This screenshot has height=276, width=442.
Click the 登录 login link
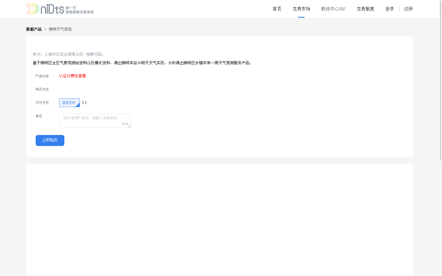pyautogui.click(x=390, y=9)
